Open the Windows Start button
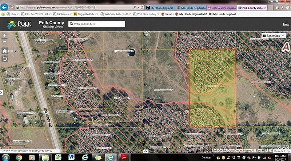Viewport: 291px width, 161px height. click(x=5, y=157)
